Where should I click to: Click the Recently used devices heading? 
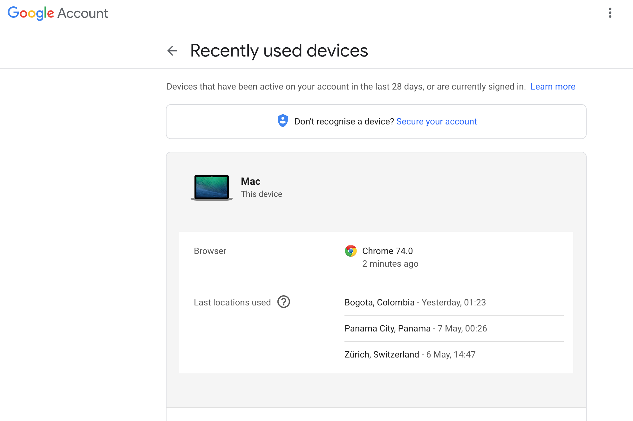point(279,51)
